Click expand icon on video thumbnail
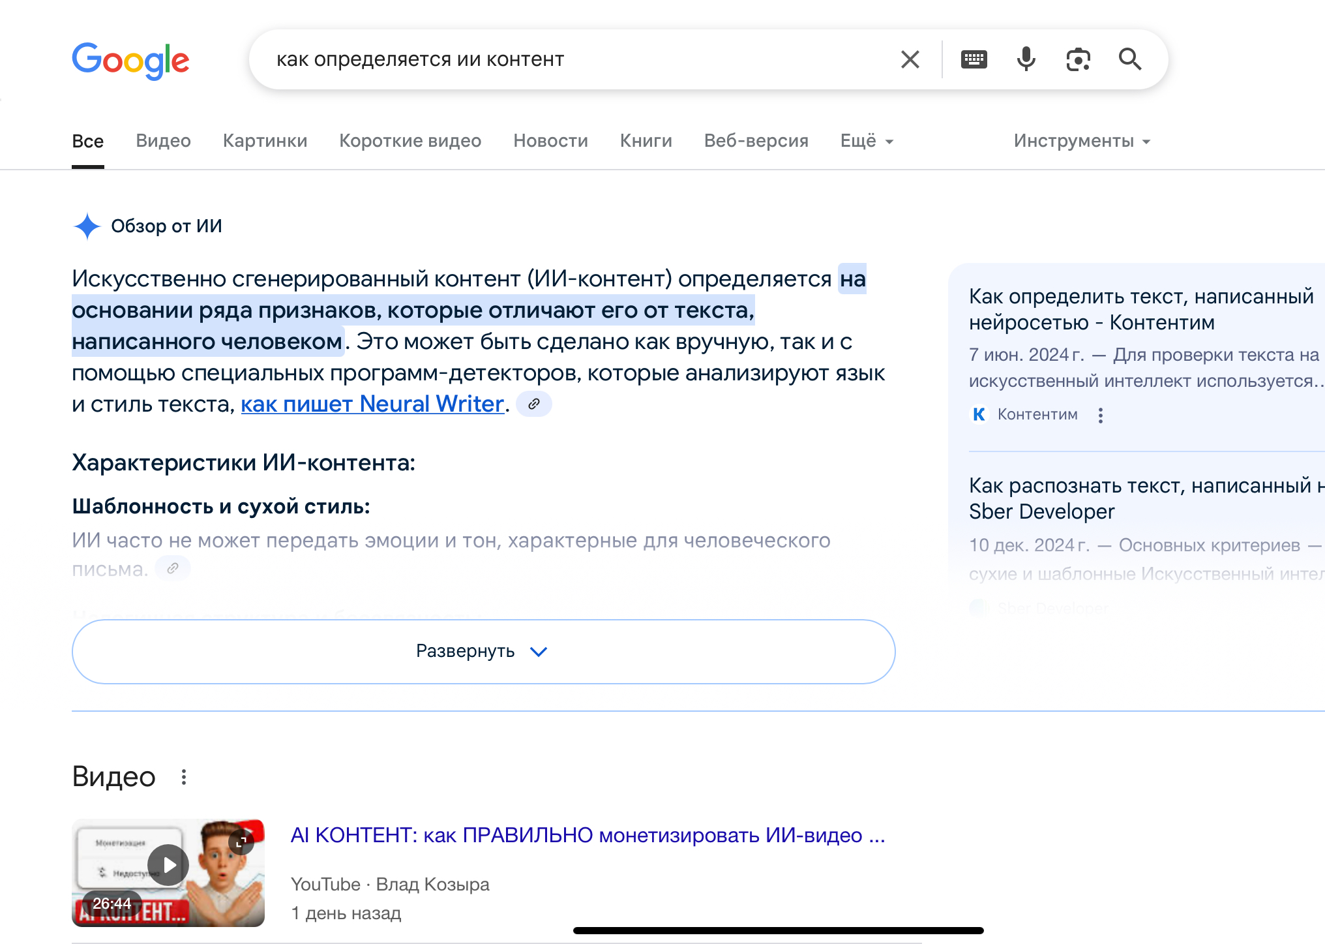The width and height of the screenshot is (1325, 944). pyautogui.click(x=241, y=842)
